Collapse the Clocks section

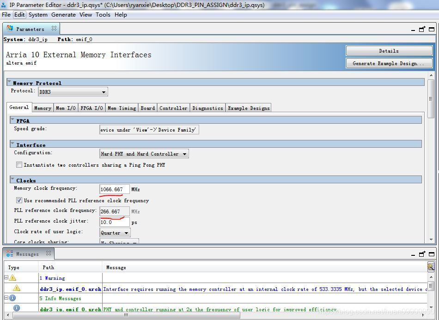tap(12, 179)
